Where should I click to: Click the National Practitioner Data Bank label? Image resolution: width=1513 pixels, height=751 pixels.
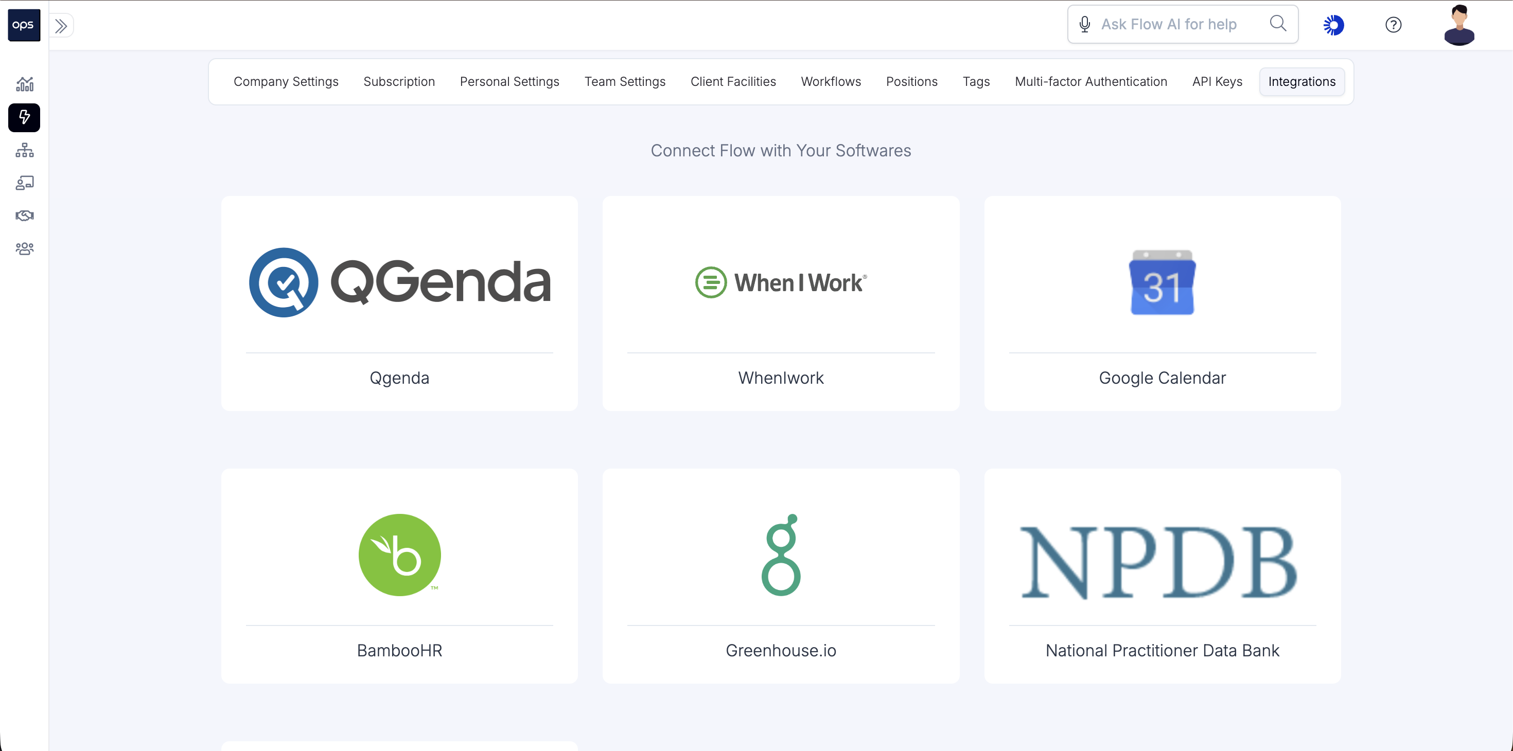(1163, 650)
